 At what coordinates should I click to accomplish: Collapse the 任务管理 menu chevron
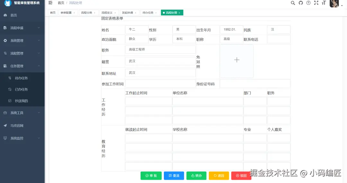39,66
